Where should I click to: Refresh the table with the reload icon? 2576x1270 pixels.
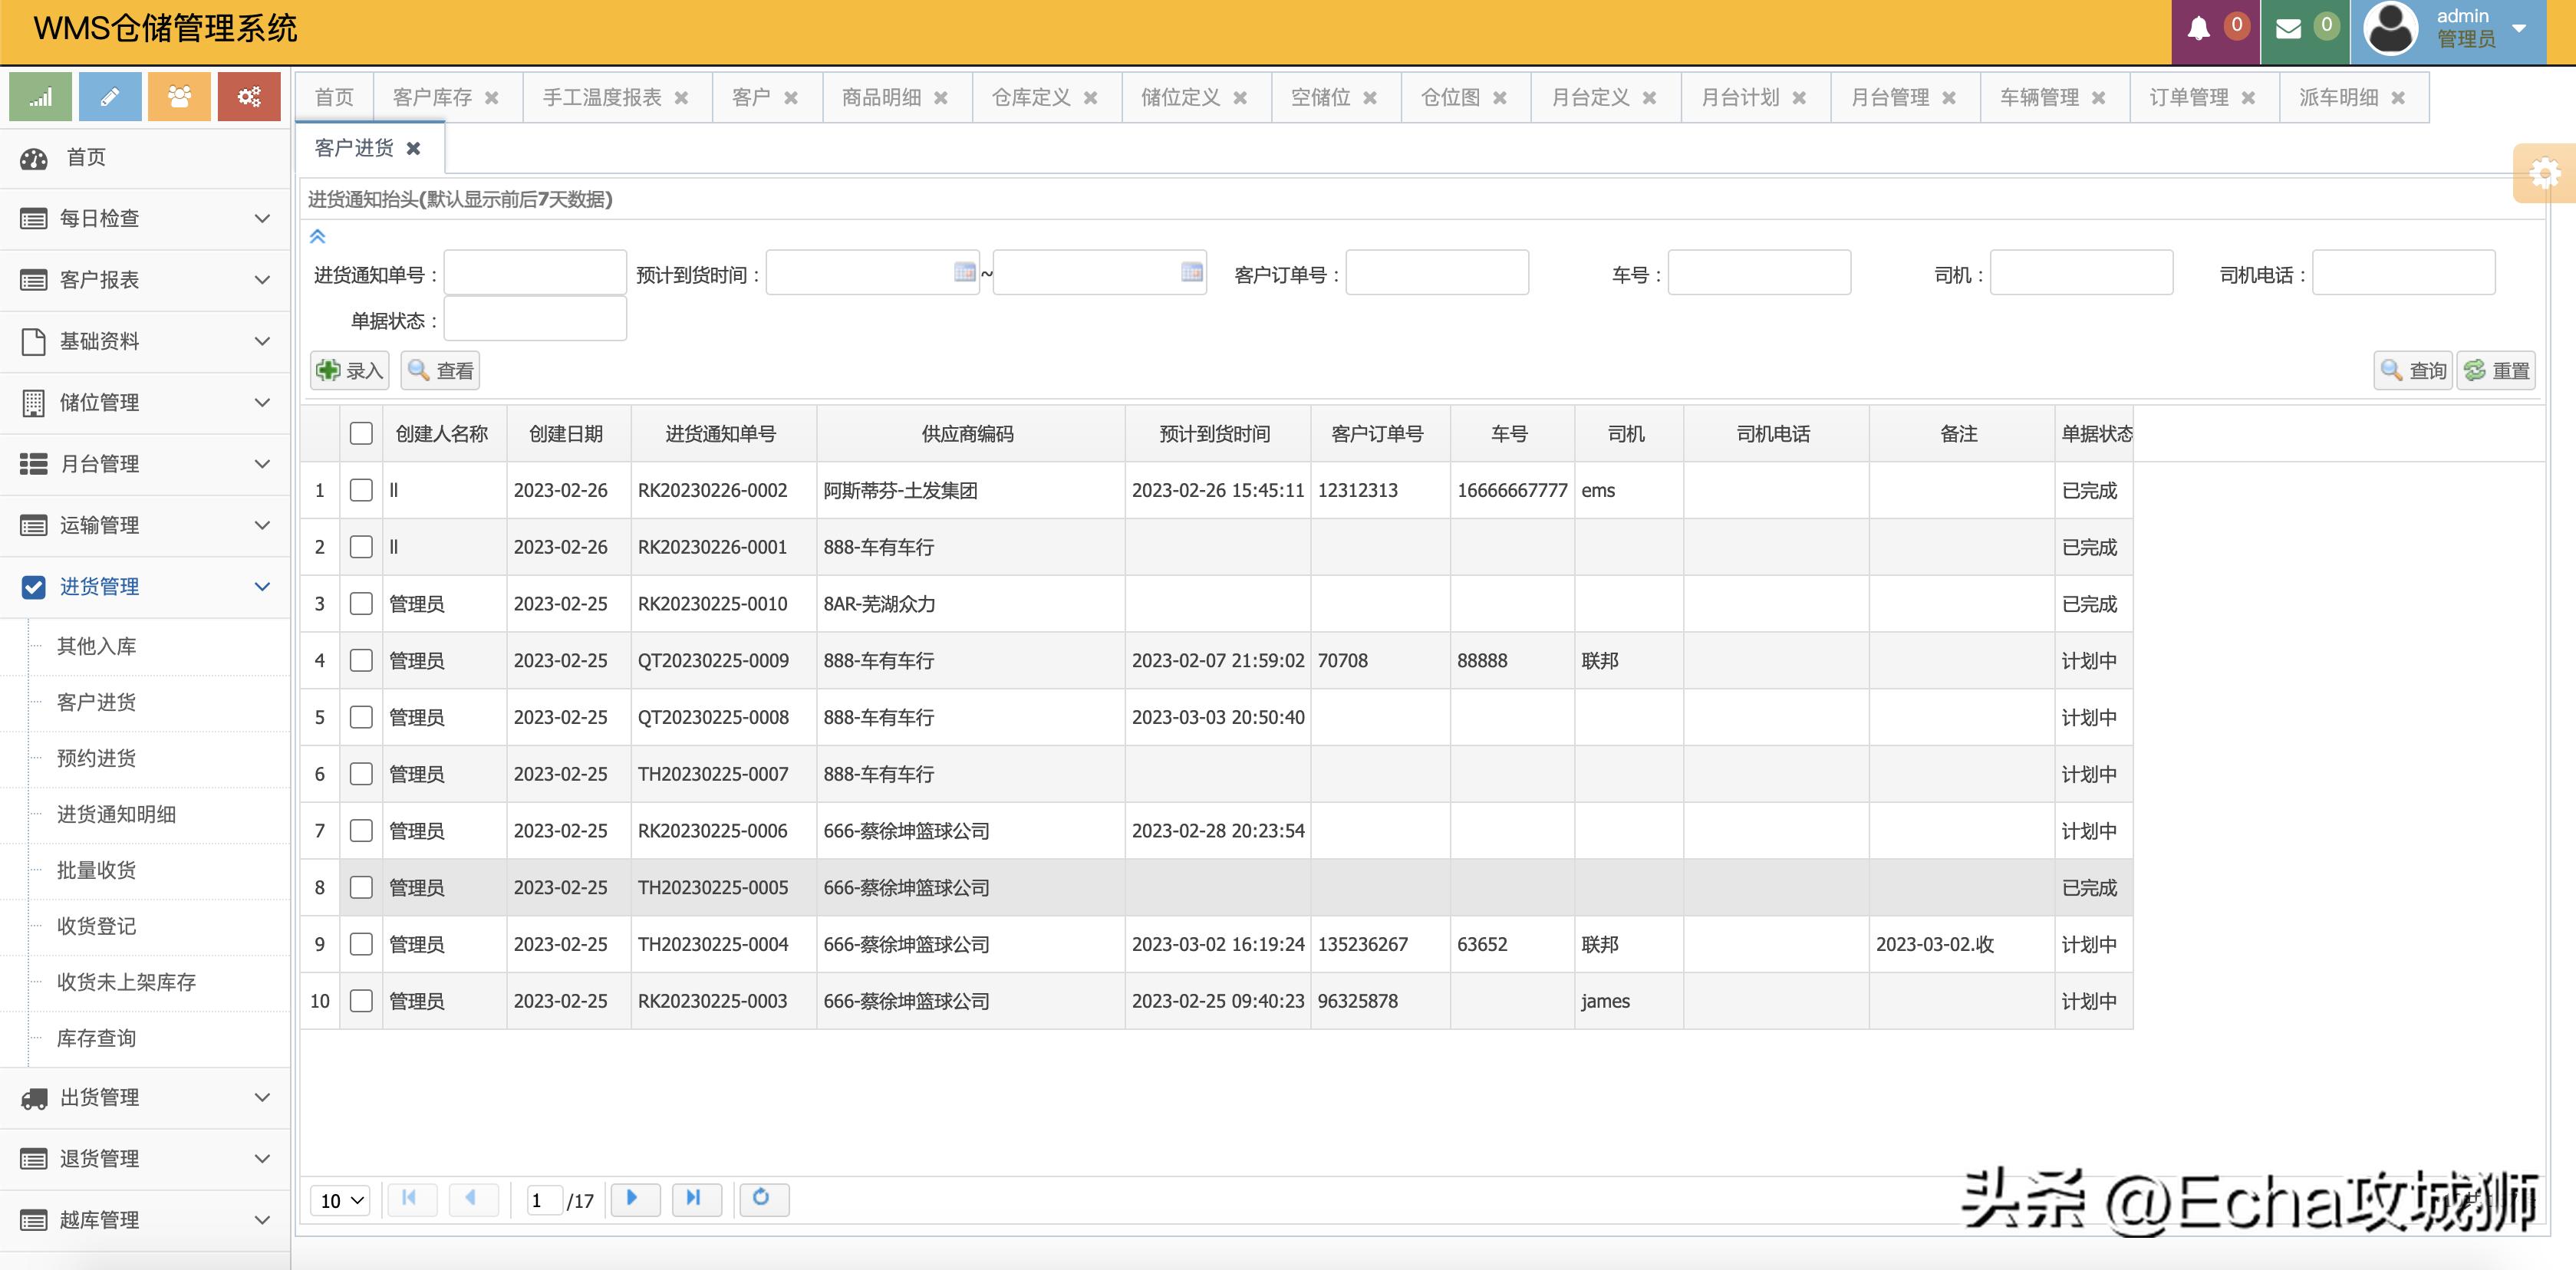click(764, 1199)
